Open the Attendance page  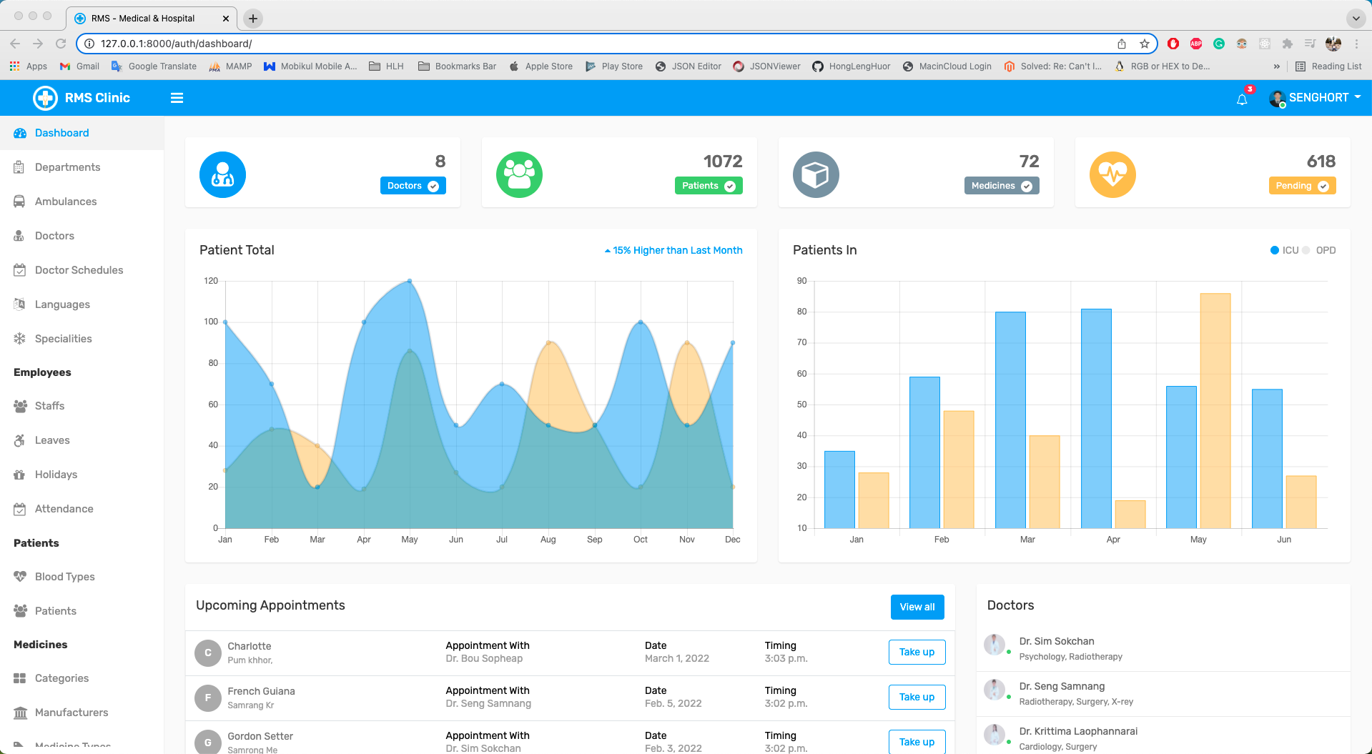[x=64, y=508]
